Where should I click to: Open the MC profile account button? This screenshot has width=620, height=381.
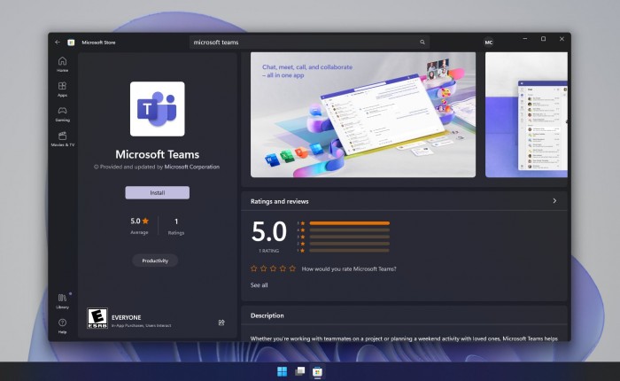click(x=488, y=42)
